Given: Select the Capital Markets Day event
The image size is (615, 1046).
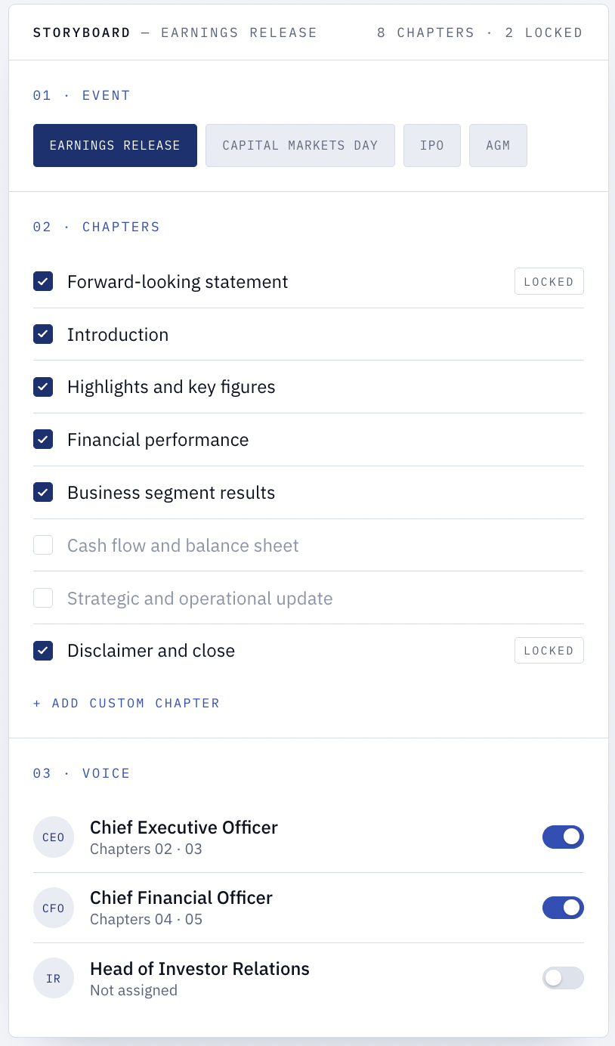Looking at the screenshot, I should click(300, 145).
